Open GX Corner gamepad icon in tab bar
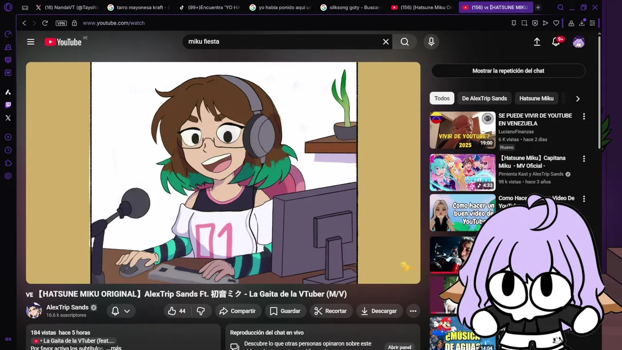The width and height of the screenshot is (622, 350). coord(25,8)
